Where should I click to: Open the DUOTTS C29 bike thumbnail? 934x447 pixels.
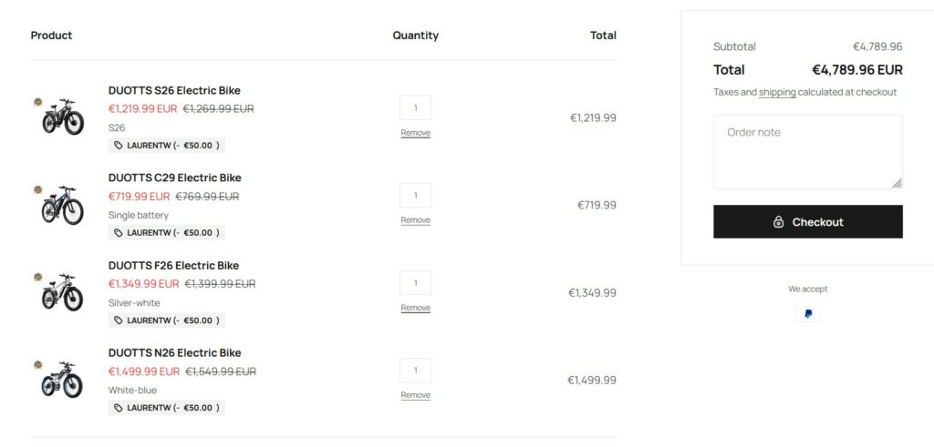62,205
